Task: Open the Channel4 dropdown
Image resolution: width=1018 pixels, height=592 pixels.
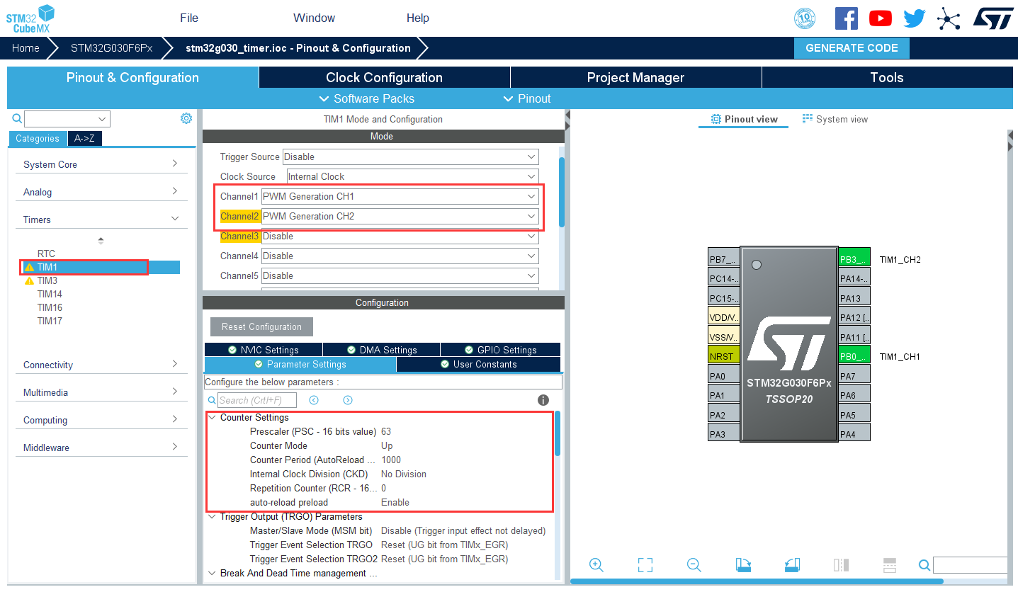Action: coord(400,256)
